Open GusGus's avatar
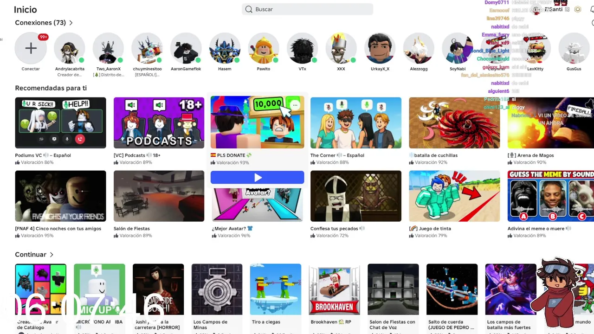Viewport: 594px width, 334px height. click(574, 48)
